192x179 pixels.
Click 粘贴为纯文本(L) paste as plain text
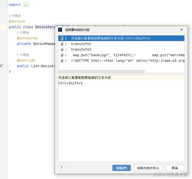click(148, 168)
